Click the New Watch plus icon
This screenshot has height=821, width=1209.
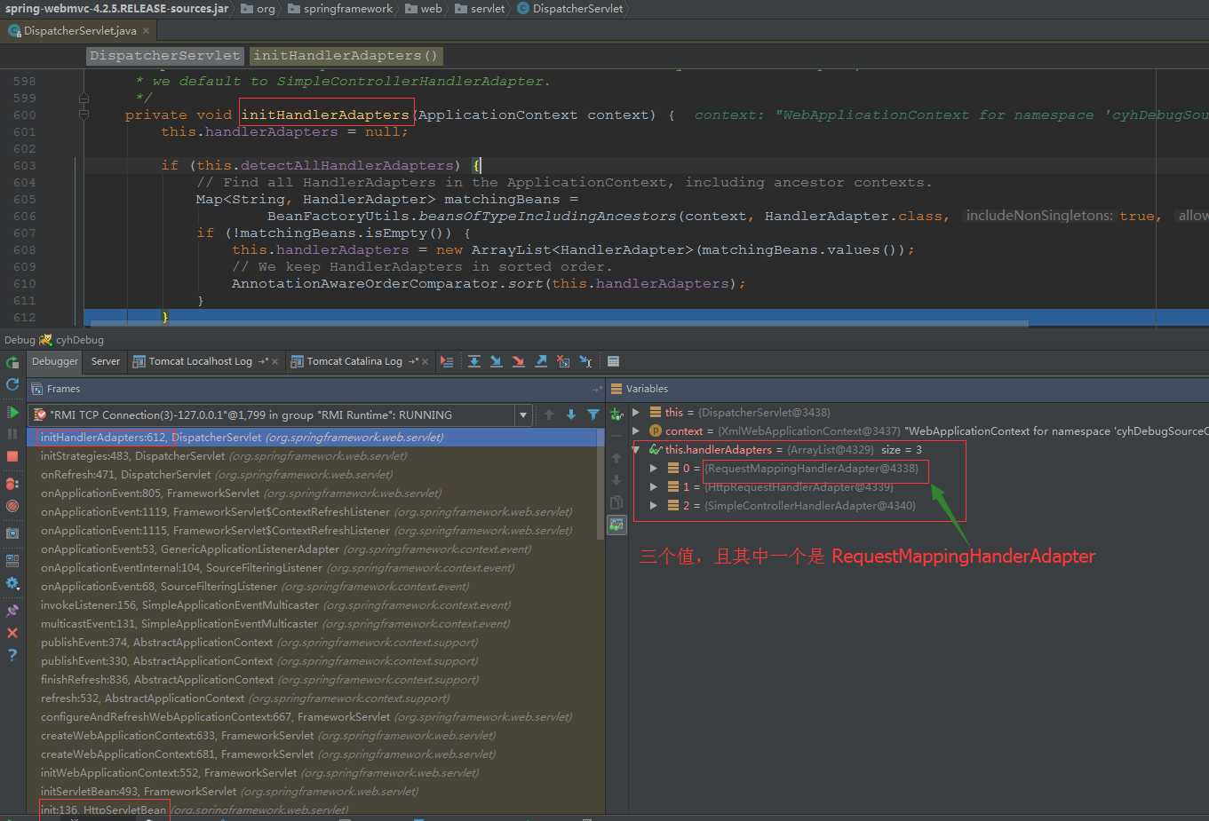click(616, 414)
